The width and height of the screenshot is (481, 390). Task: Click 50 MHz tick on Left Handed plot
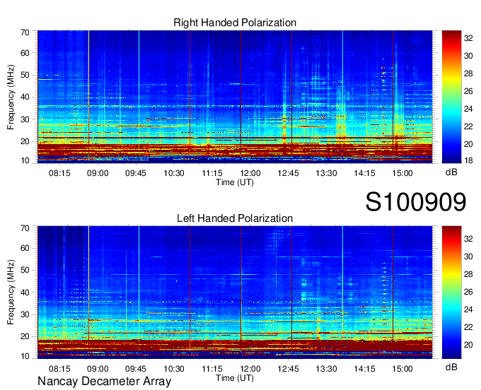click(25, 270)
